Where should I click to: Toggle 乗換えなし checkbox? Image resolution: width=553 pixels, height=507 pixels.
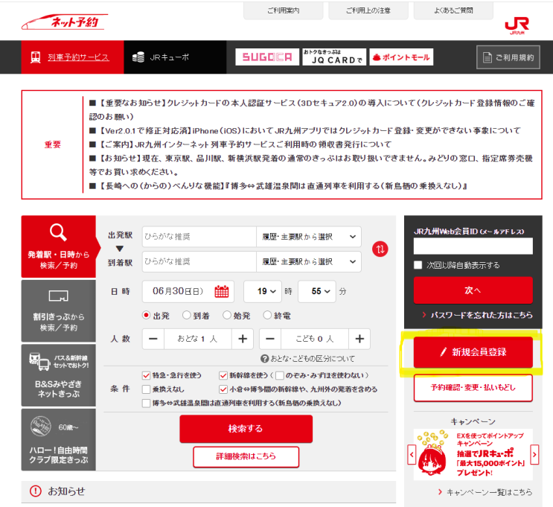click(x=146, y=389)
